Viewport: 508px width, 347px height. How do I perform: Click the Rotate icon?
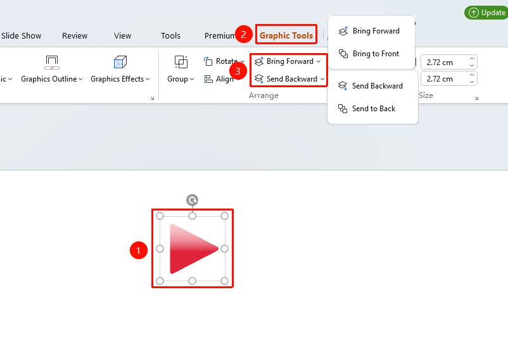click(x=208, y=61)
